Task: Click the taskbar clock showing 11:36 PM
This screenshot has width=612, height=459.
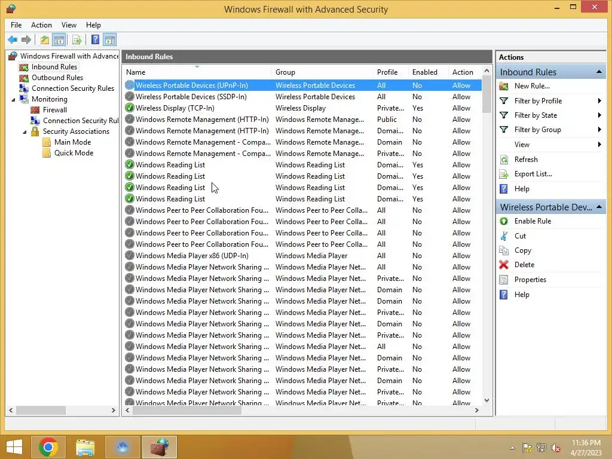Action: (x=586, y=443)
